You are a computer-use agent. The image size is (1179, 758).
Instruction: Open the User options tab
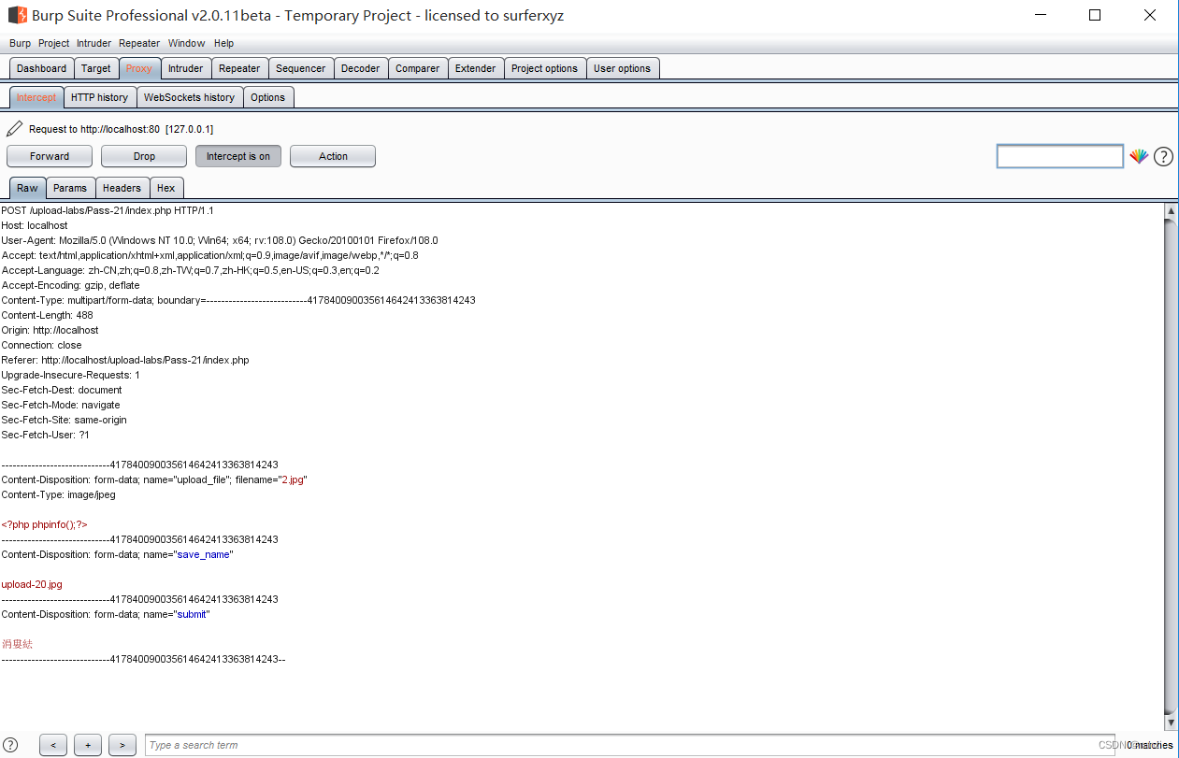click(x=622, y=68)
